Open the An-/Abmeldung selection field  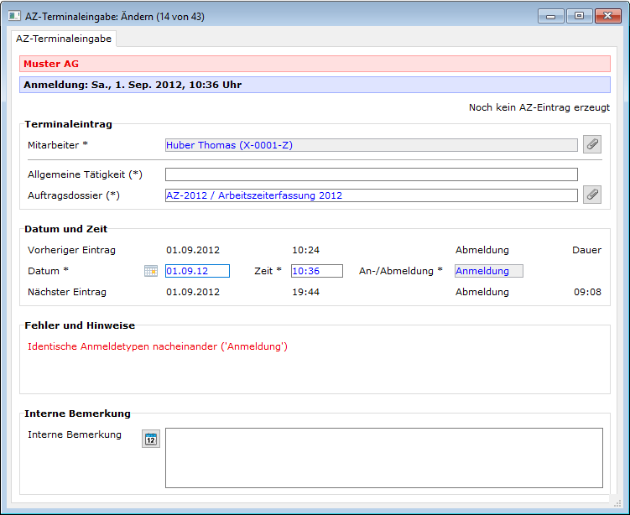(488, 271)
